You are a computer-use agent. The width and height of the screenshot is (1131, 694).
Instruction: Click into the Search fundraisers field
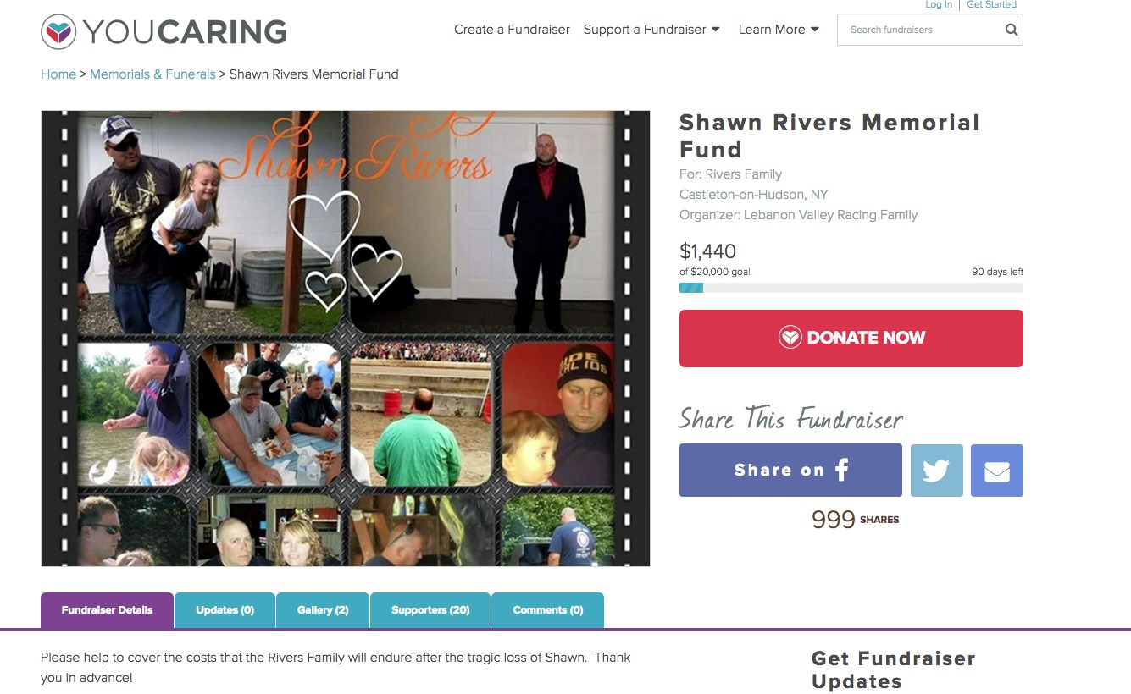(x=919, y=30)
